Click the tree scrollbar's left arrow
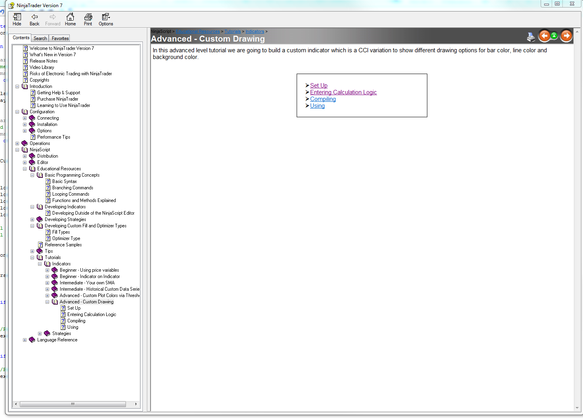Image resolution: width=583 pixels, height=419 pixels. (16, 404)
